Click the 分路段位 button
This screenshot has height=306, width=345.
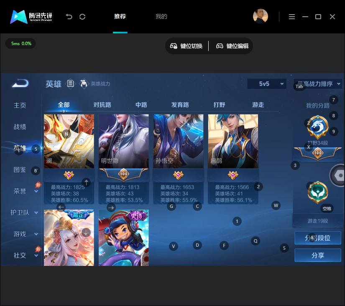click(318, 238)
